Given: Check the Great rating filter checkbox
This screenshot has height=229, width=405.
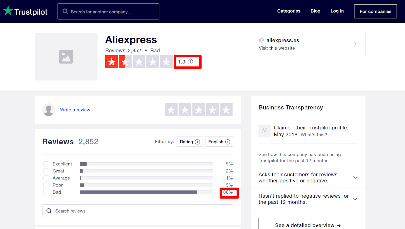Looking at the screenshot, I should pos(46,171).
